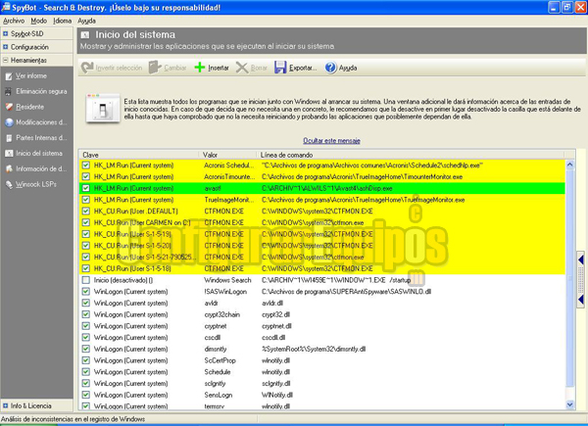Select Inicio del sistema sidebar icon
Viewport: 588px width, 426px height.
(x=9, y=153)
